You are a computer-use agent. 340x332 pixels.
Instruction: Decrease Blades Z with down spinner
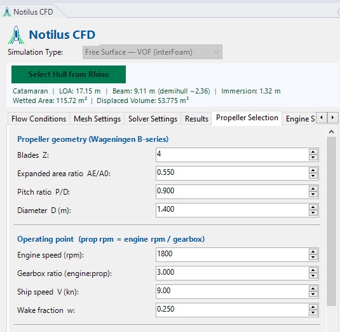coord(313,158)
